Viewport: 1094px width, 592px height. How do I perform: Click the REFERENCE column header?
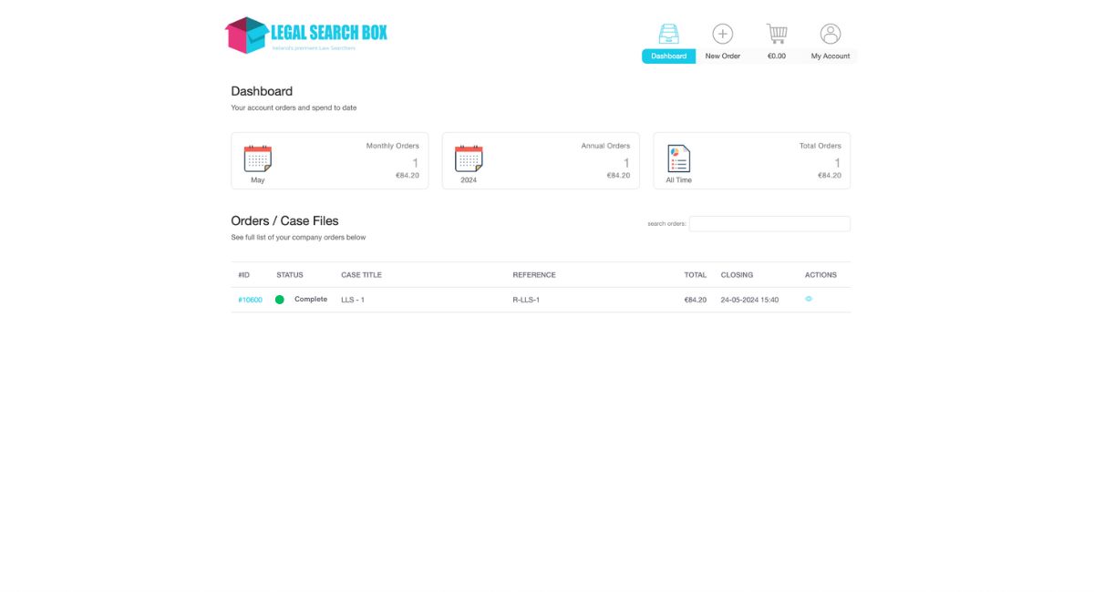click(x=534, y=275)
